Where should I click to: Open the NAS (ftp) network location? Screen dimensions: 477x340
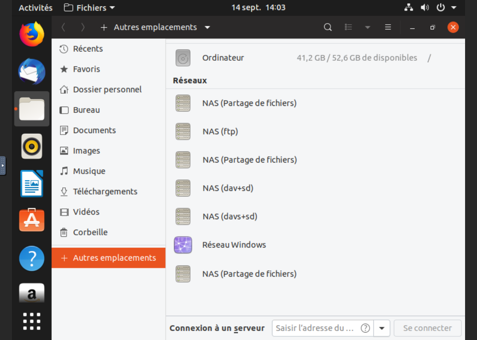tap(220, 131)
